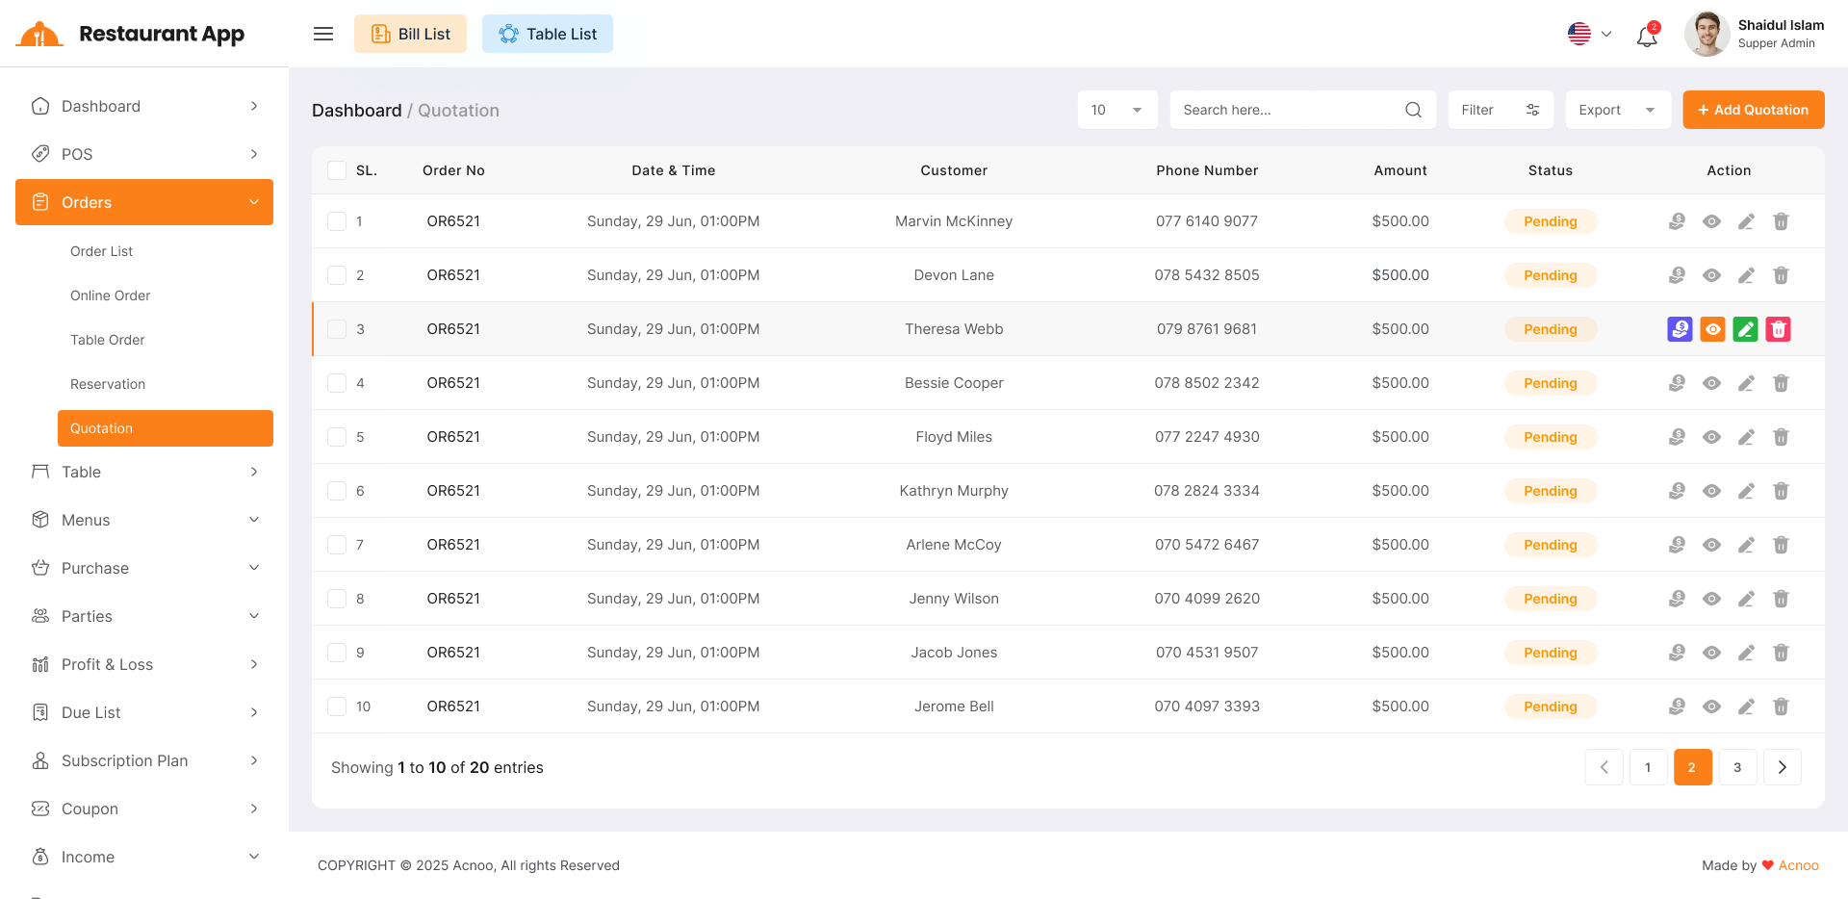
Task: Click the purple payment icon for Theresa Webb
Action: point(1680,329)
